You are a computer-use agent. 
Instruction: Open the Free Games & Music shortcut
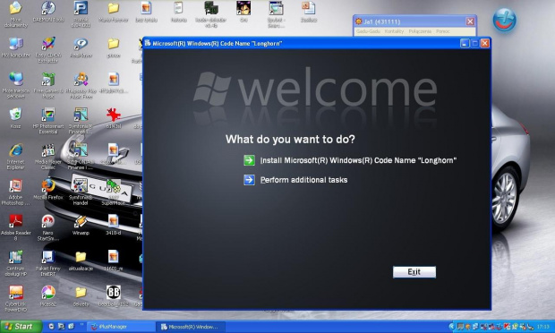pyautogui.click(x=48, y=85)
